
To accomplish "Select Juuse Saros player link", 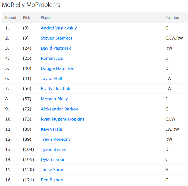I will [52, 170].
